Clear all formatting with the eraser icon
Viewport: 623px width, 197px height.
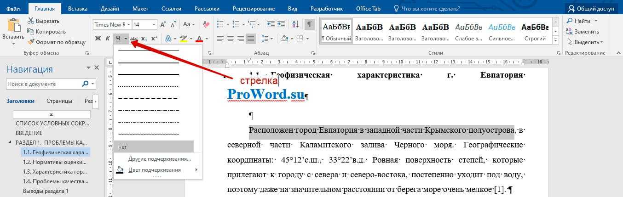coord(206,24)
